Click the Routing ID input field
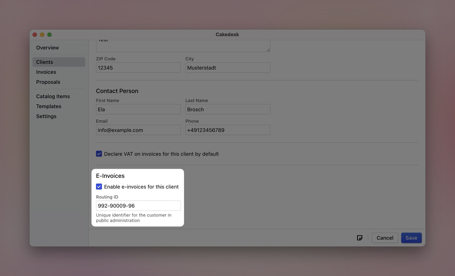The image size is (455, 276). 138,206
